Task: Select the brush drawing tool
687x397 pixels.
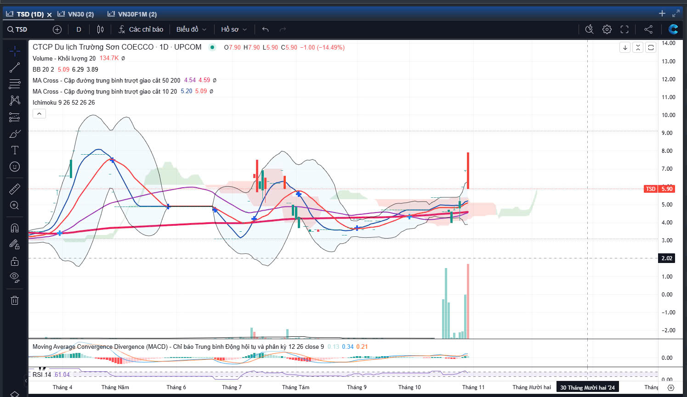Action: pos(15,134)
